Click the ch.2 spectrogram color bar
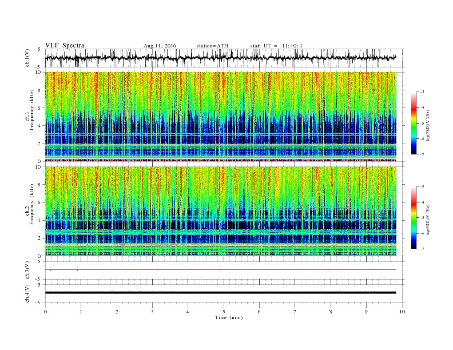453x350 pixels. pos(414,218)
